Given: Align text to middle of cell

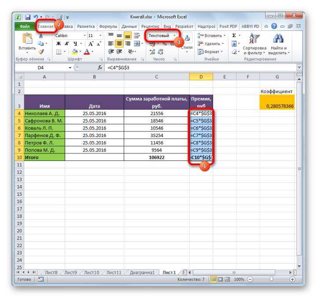Looking at the screenshot, I should (119, 36).
